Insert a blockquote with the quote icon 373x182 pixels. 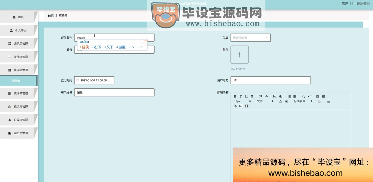(261, 96)
